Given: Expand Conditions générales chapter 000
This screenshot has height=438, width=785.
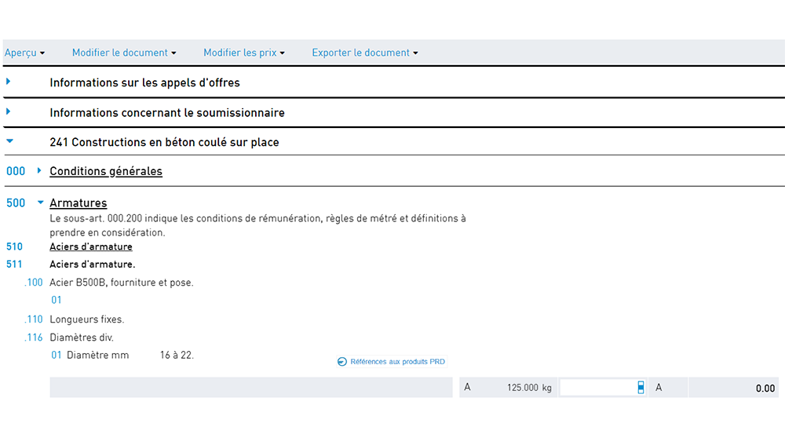Looking at the screenshot, I should click(x=39, y=170).
